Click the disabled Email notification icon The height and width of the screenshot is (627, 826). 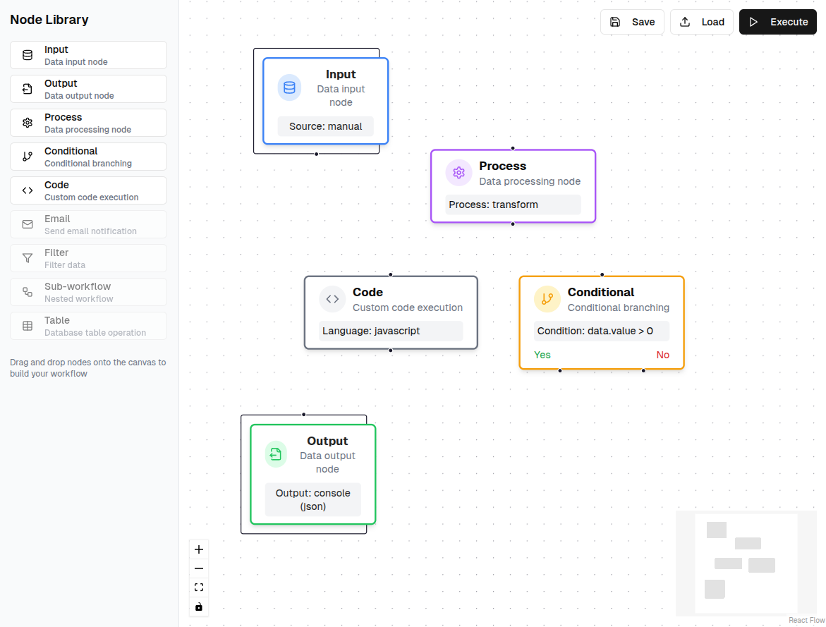pos(27,224)
